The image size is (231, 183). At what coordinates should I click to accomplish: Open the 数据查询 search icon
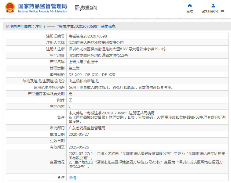(x=78, y=8)
